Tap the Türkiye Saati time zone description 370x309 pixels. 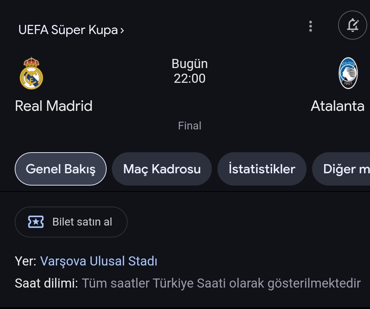click(221, 283)
